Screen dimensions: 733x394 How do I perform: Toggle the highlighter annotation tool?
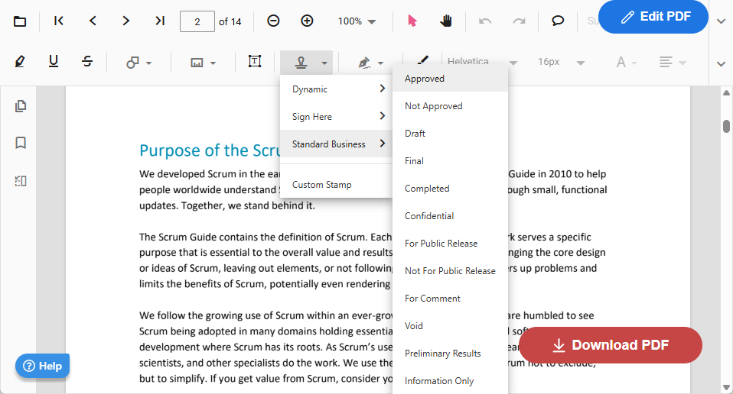(20, 62)
